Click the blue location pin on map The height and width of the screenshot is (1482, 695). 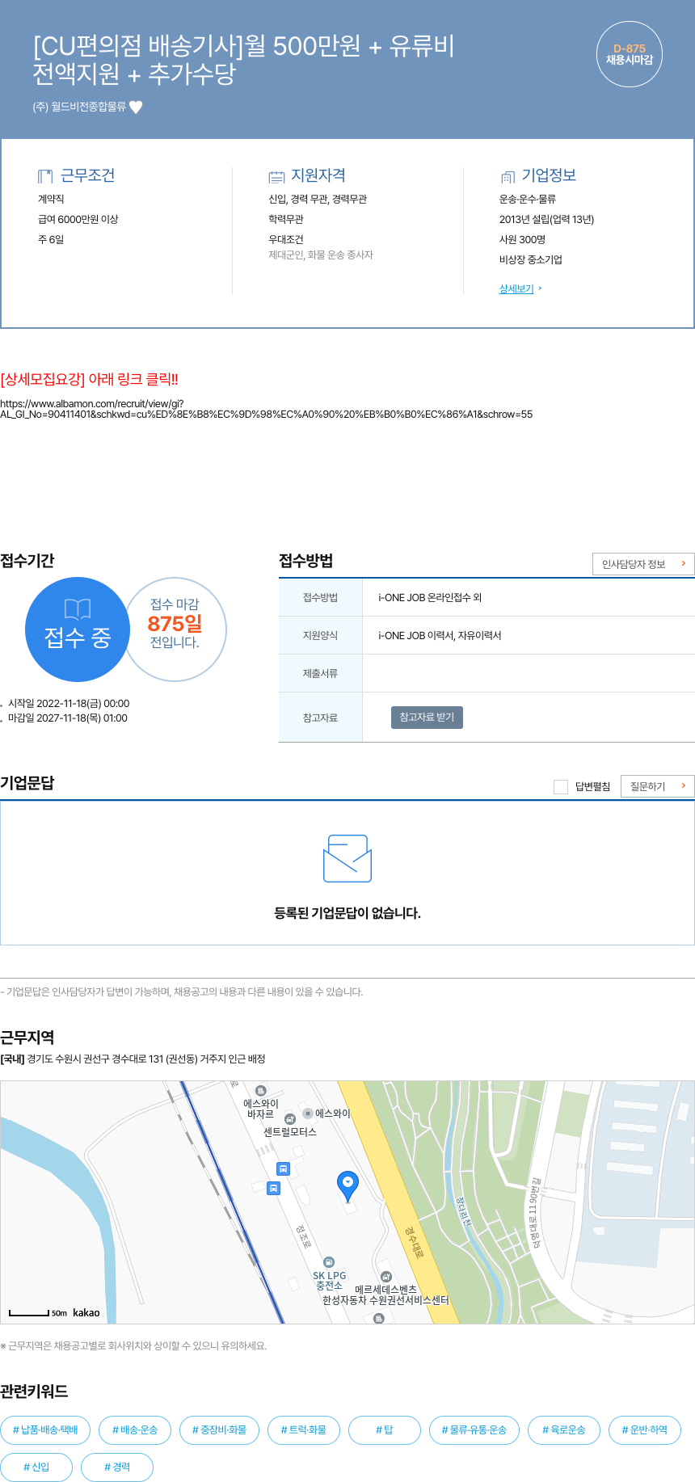point(347,1185)
